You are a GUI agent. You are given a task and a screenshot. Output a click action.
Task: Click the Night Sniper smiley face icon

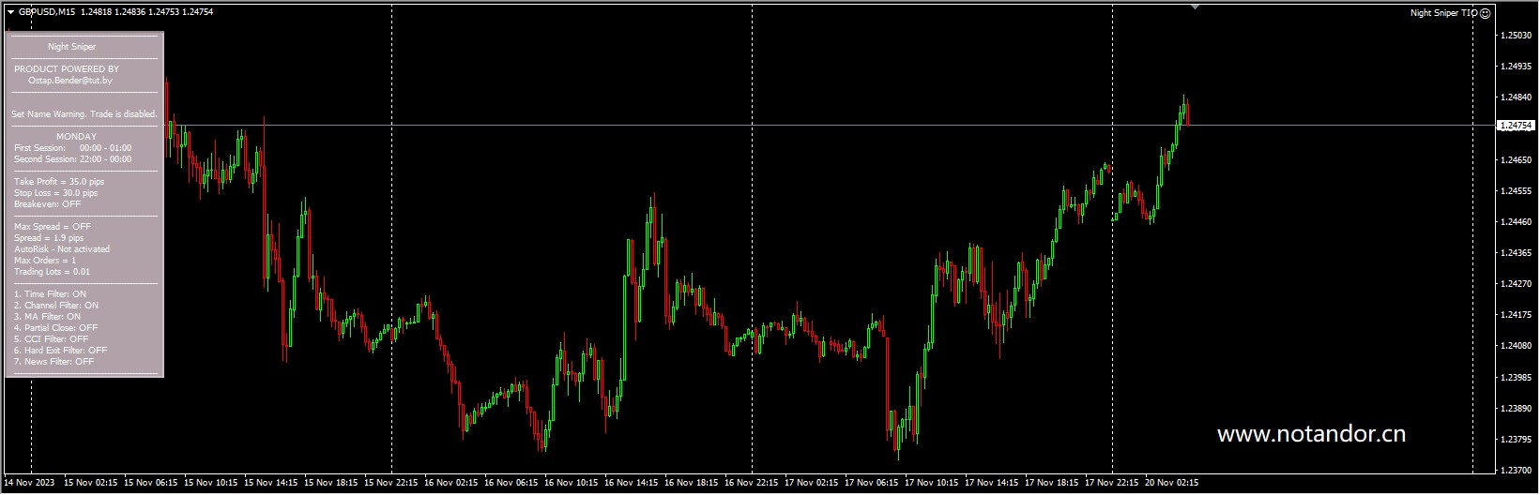(x=1485, y=13)
